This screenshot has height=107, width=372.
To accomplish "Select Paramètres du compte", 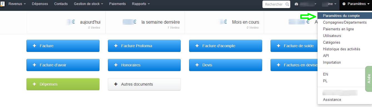I will [x=344, y=16].
